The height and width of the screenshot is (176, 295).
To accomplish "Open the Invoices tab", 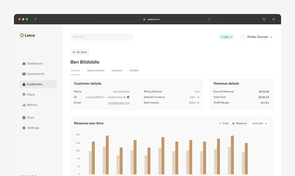I will 117,70.
